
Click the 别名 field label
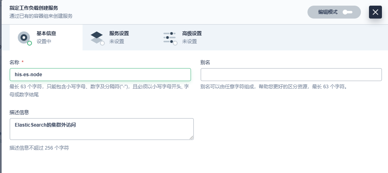click(x=205, y=63)
